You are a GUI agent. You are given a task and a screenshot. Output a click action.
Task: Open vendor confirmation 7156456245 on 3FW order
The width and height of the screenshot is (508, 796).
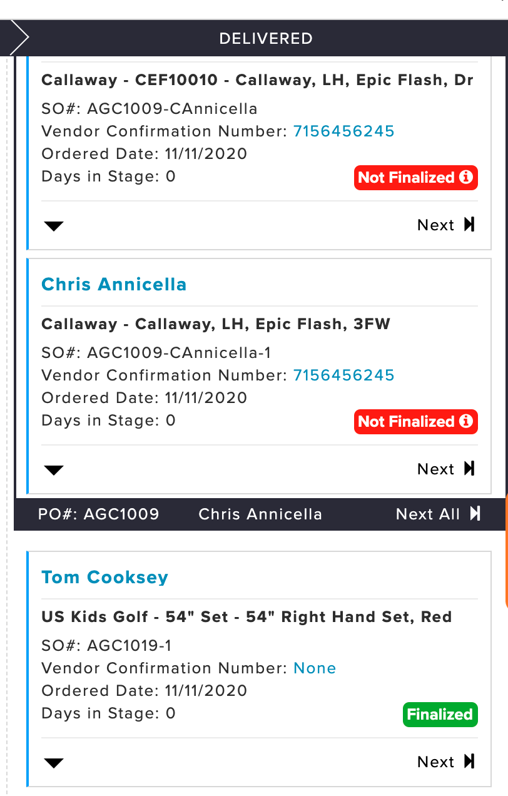[344, 375]
